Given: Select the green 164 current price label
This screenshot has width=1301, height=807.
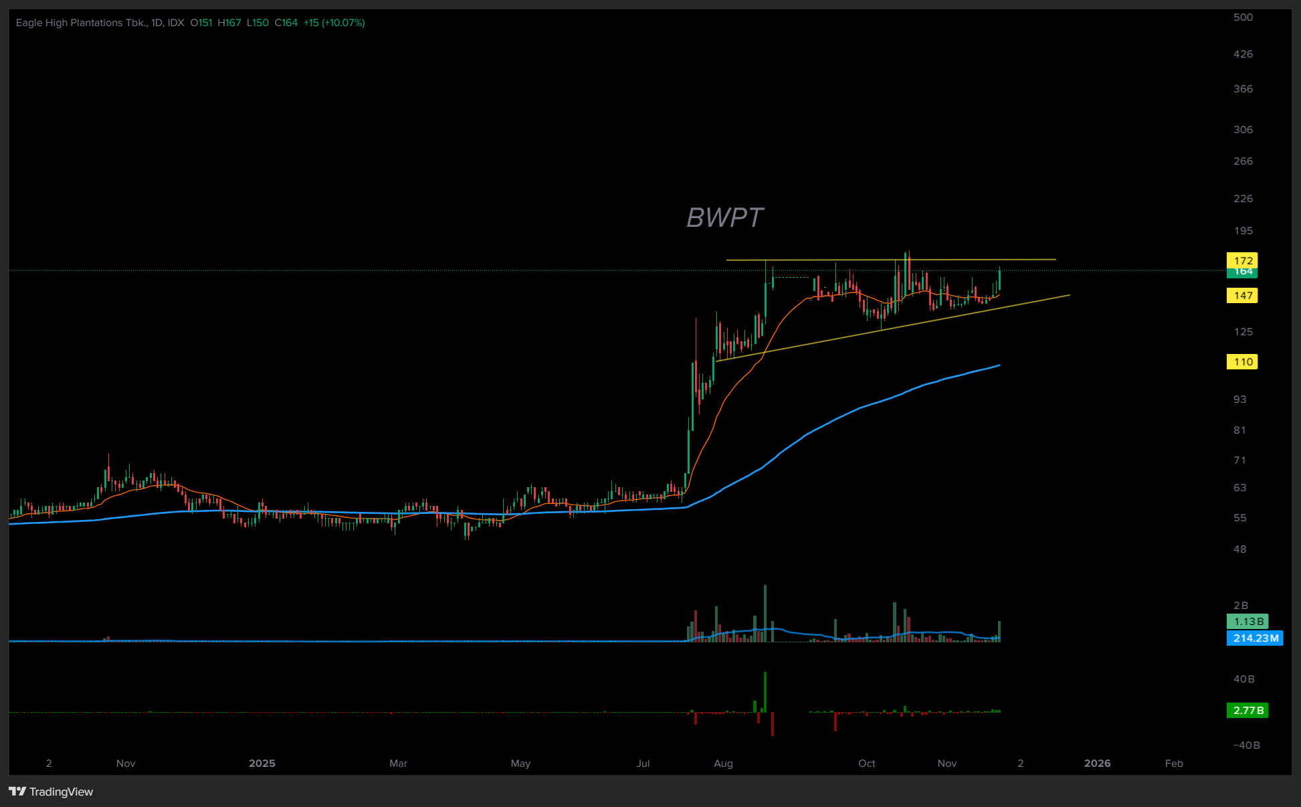Looking at the screenshot, I should (1242, 273).
